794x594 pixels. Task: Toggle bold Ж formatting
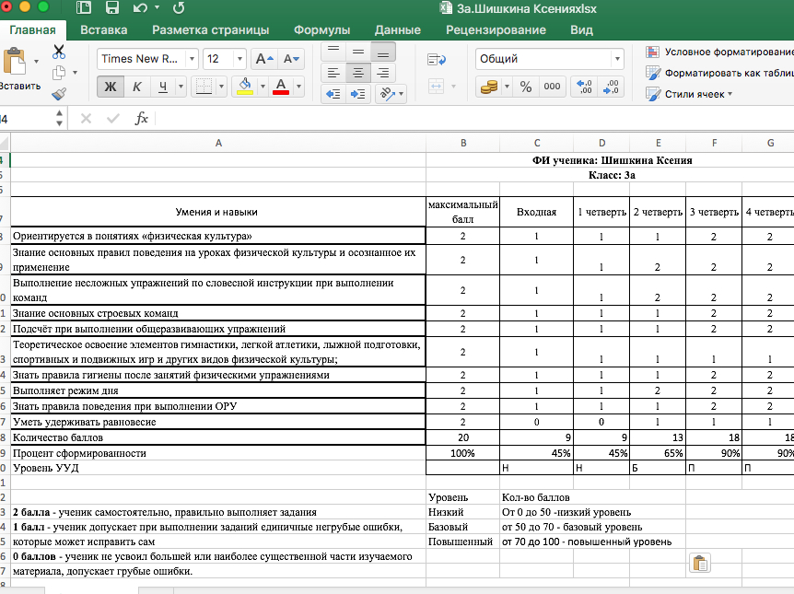coord(110,87)
